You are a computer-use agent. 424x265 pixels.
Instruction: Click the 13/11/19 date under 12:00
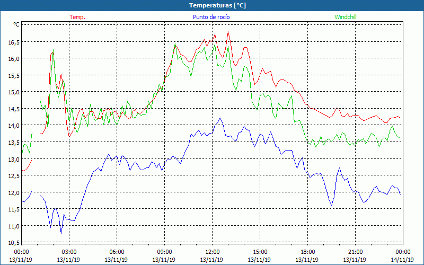pos(211,260)
